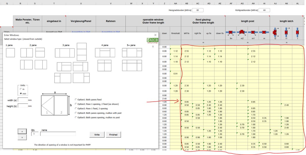Choose lower 5+ pane type with three top transoms
The width and height of the screenshot is (306, 155).
coord(132,65)
